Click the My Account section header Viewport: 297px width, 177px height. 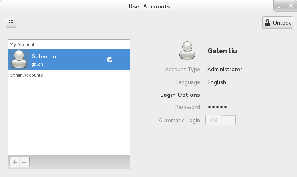[x=22, y=44]
